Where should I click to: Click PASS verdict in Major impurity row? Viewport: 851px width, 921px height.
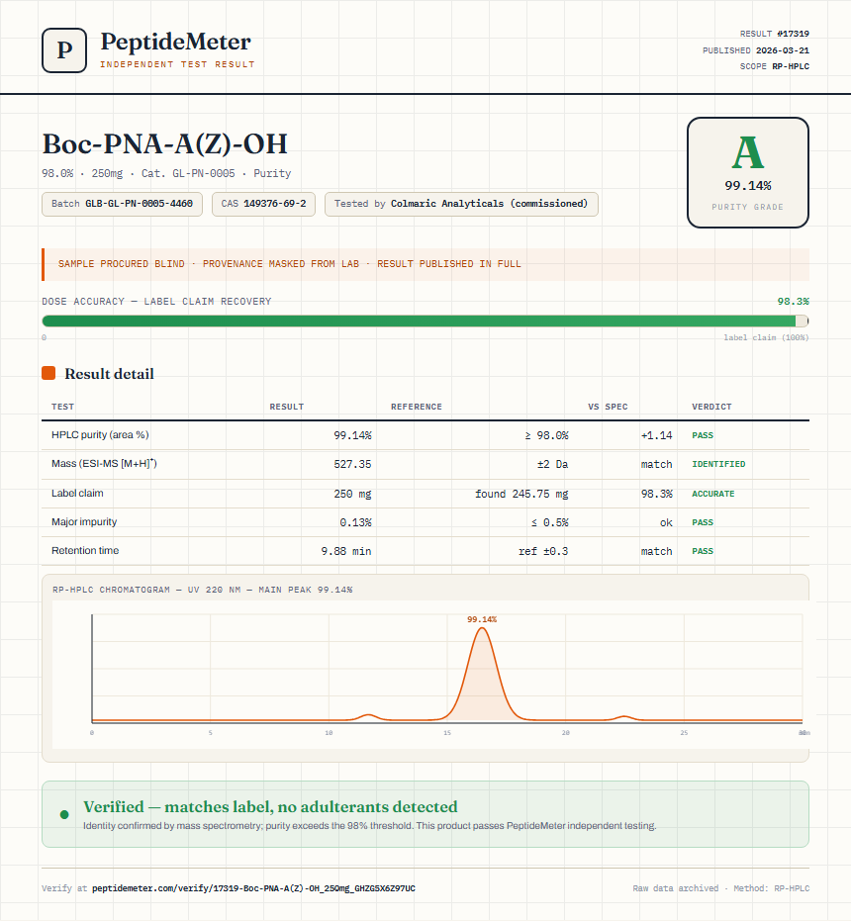click(x=703, y=522)
